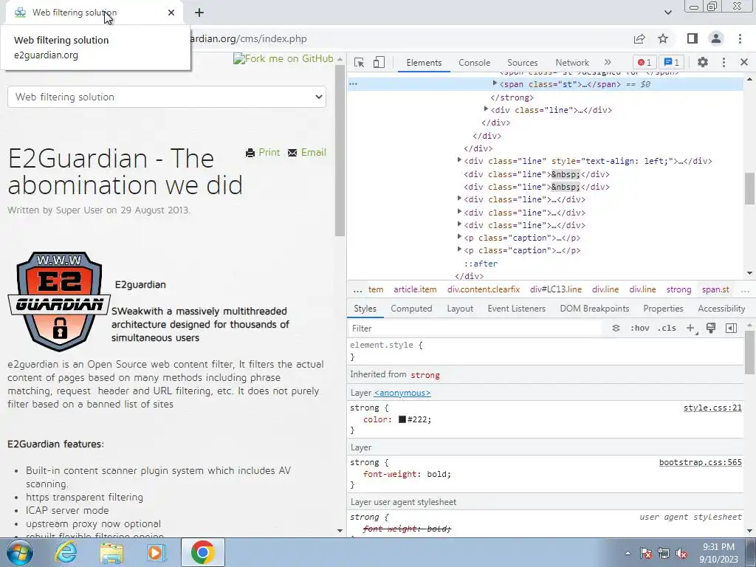
Task: Open the Event Listeners tab
Action: (516, 309)
